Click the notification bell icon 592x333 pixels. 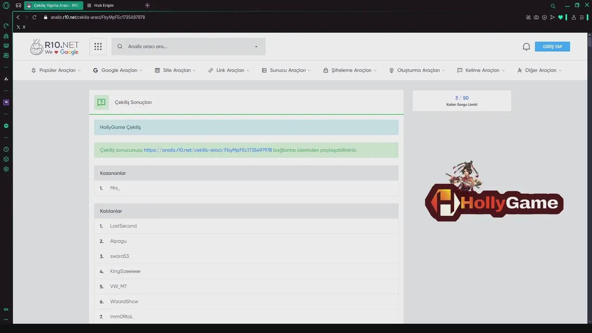tap(526, 47)
